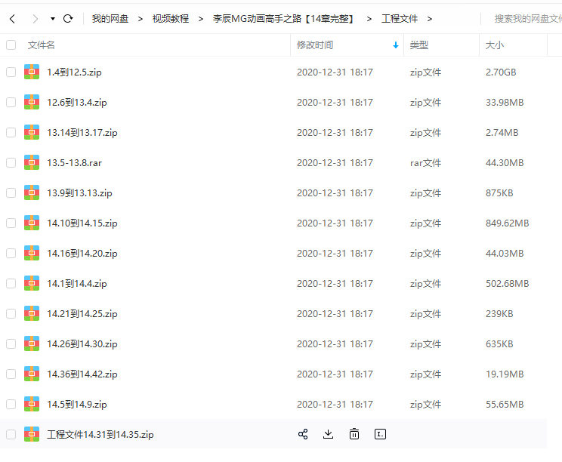
Task: Open the navigation history dropdown arrow
Action: [x=52, y=18]
